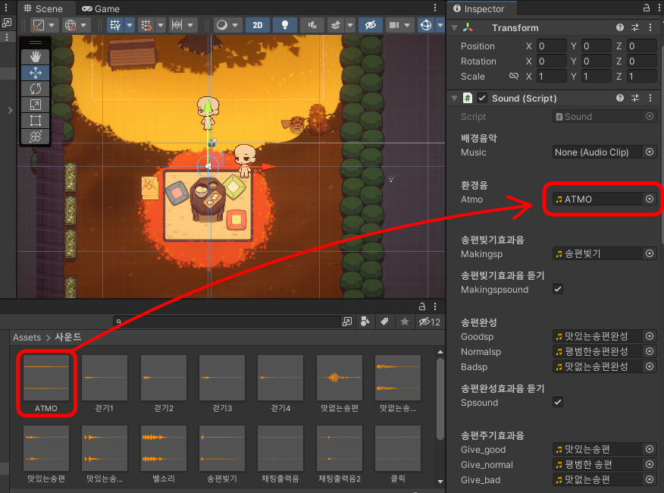
Task: Uncheck the Makingspsound checkbox
Action: [558, 289]
